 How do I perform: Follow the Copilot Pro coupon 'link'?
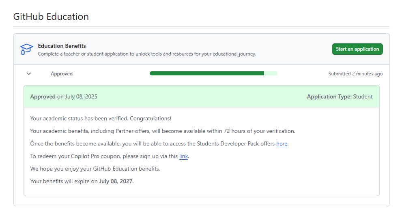click(x=183, y=156)
